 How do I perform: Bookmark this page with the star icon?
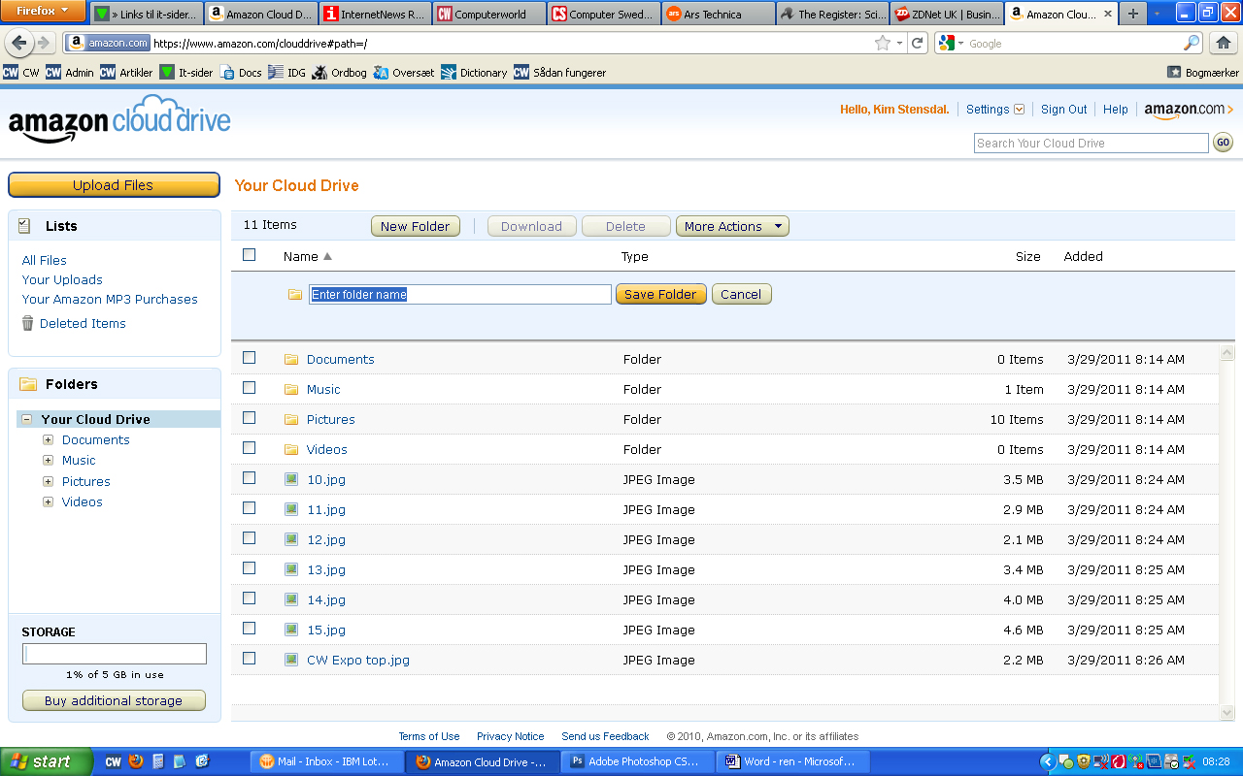[x=883, y=43]
